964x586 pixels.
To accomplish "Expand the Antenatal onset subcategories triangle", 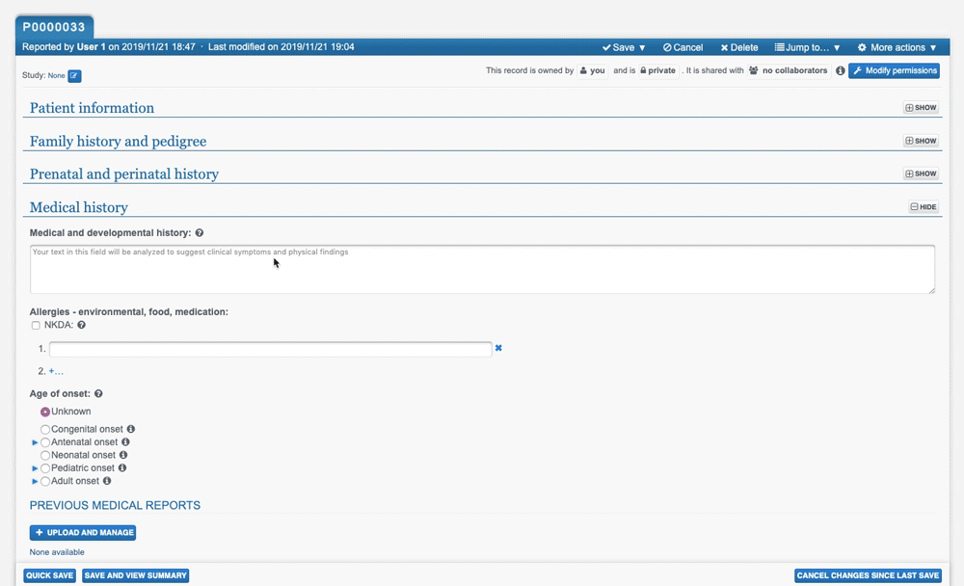I will click(x=35, y=441).
